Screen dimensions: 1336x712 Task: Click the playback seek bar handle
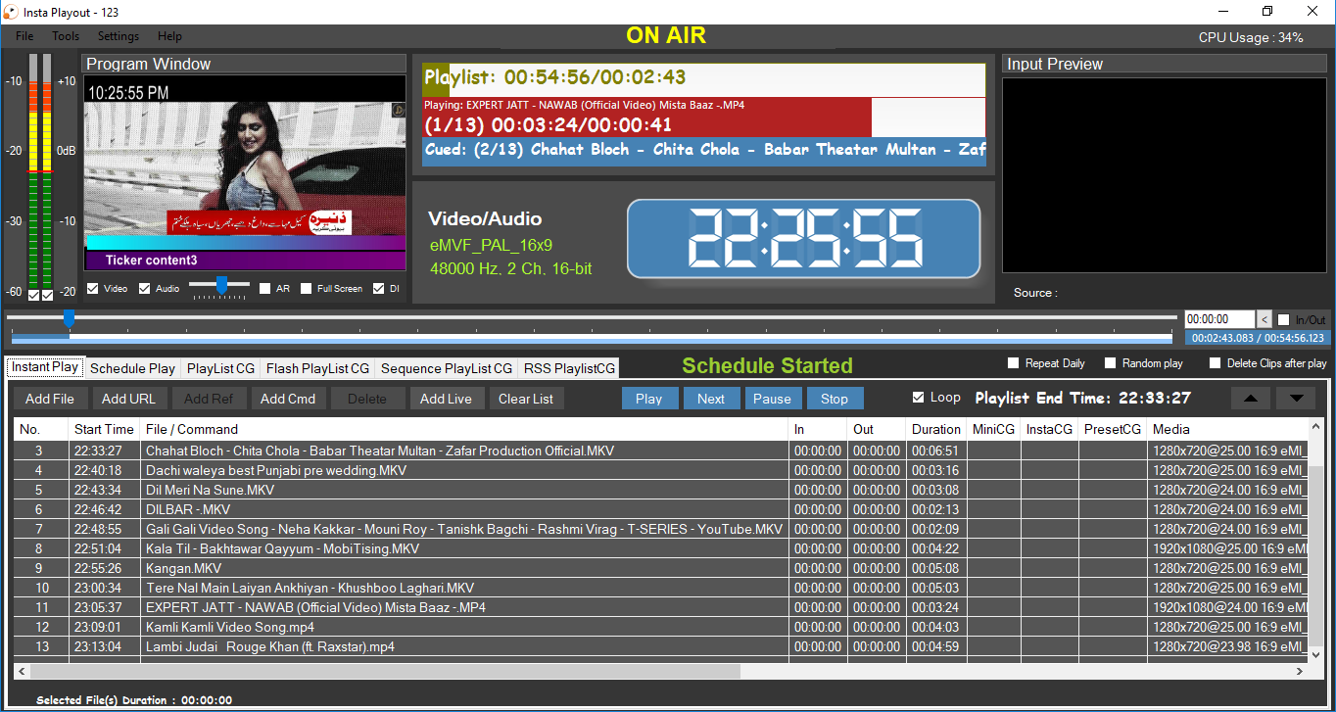(69, 318)
